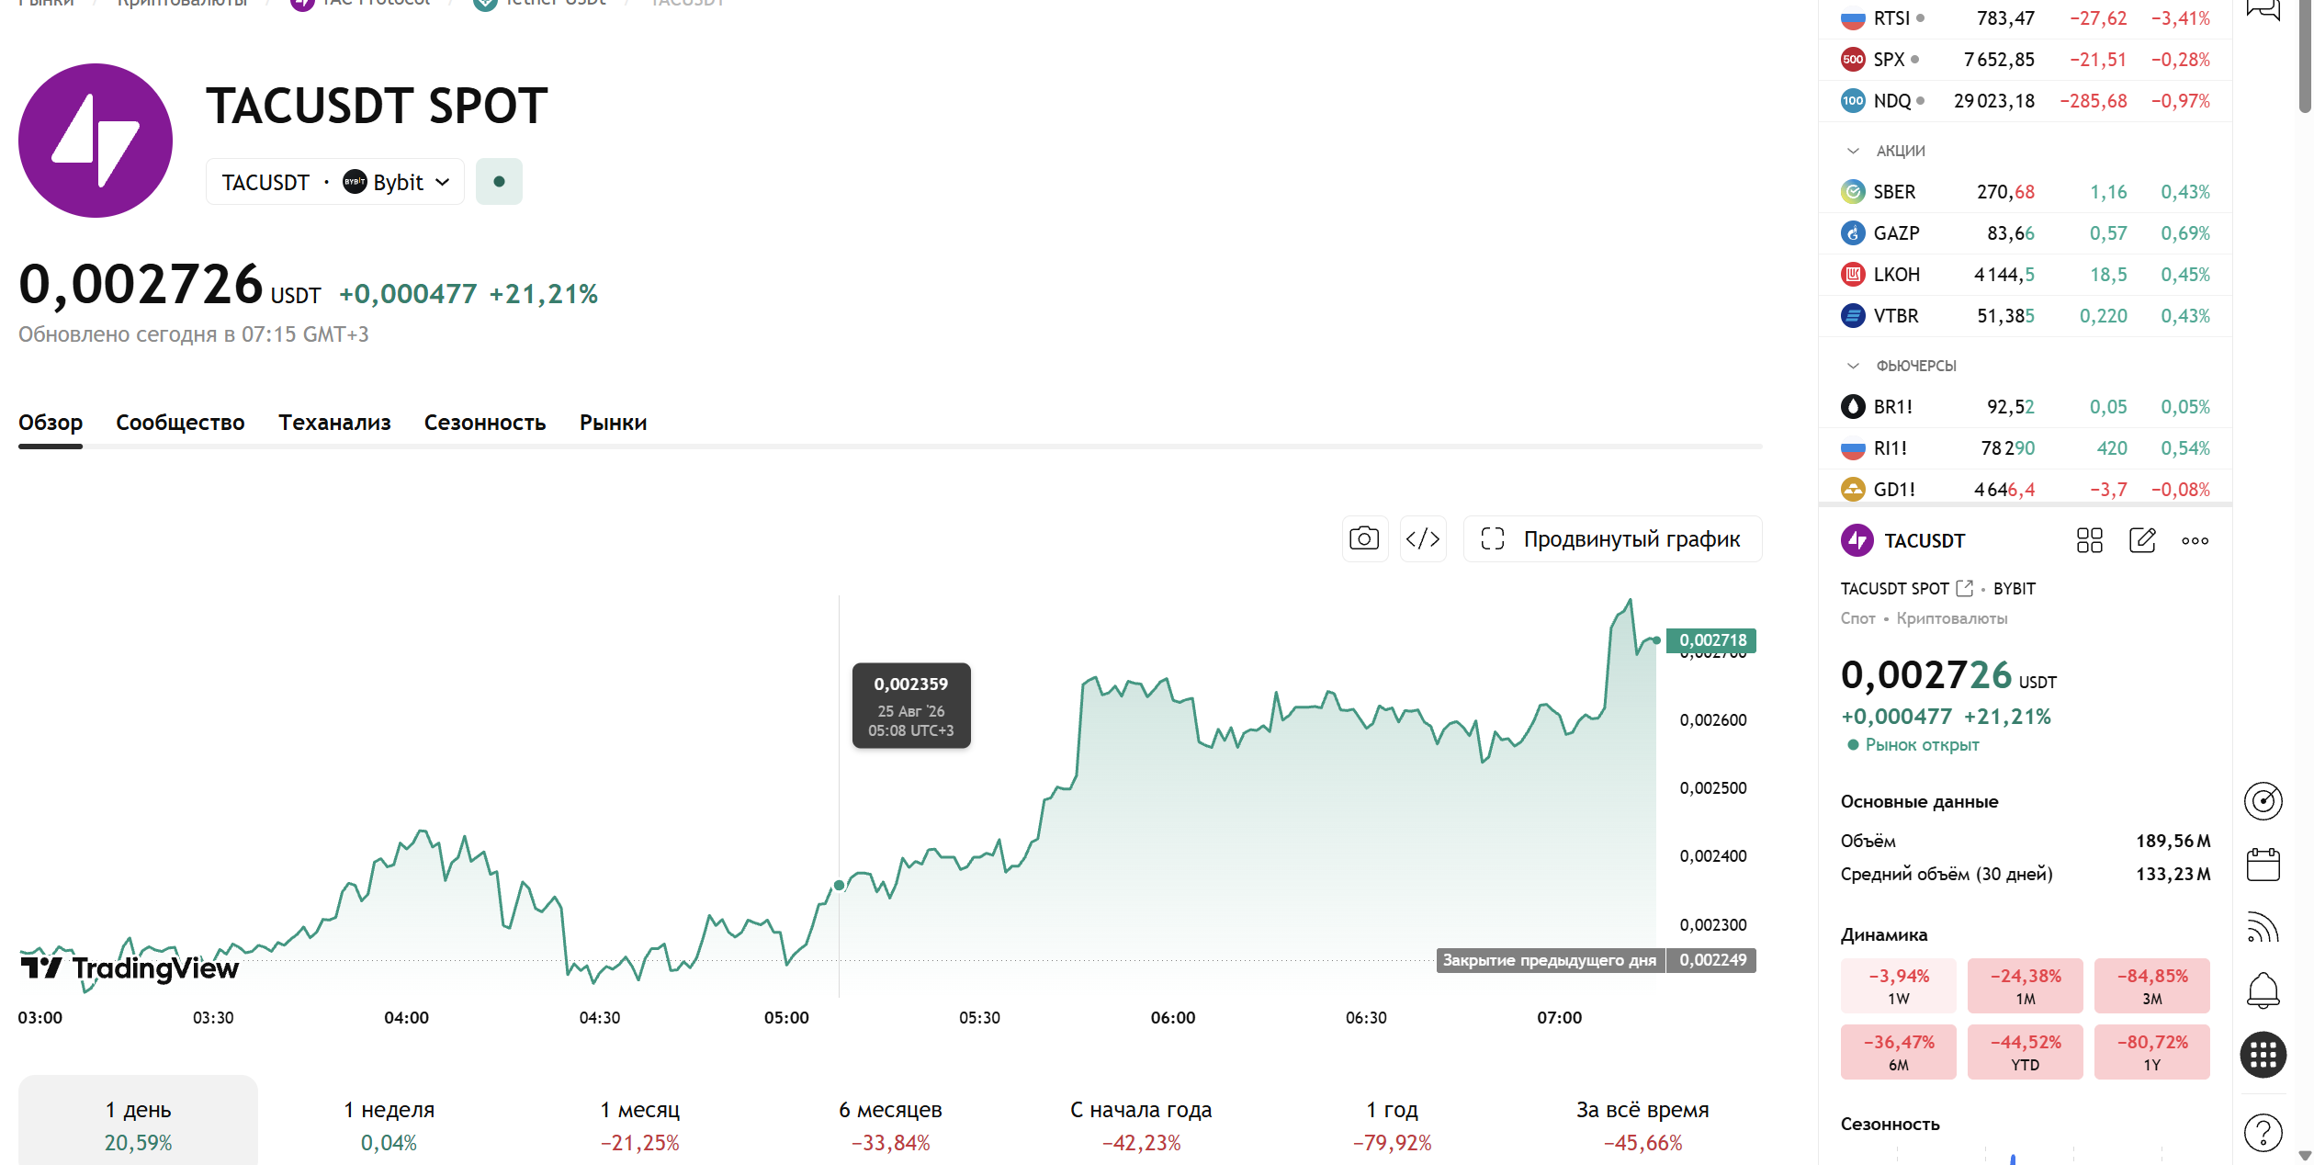Open the help question mark icon

[2263, 1133]
